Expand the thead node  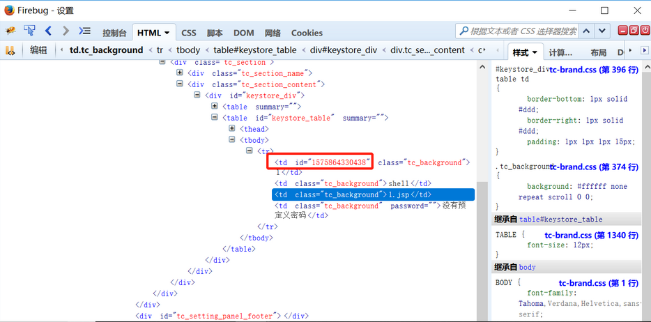point(232,129)
